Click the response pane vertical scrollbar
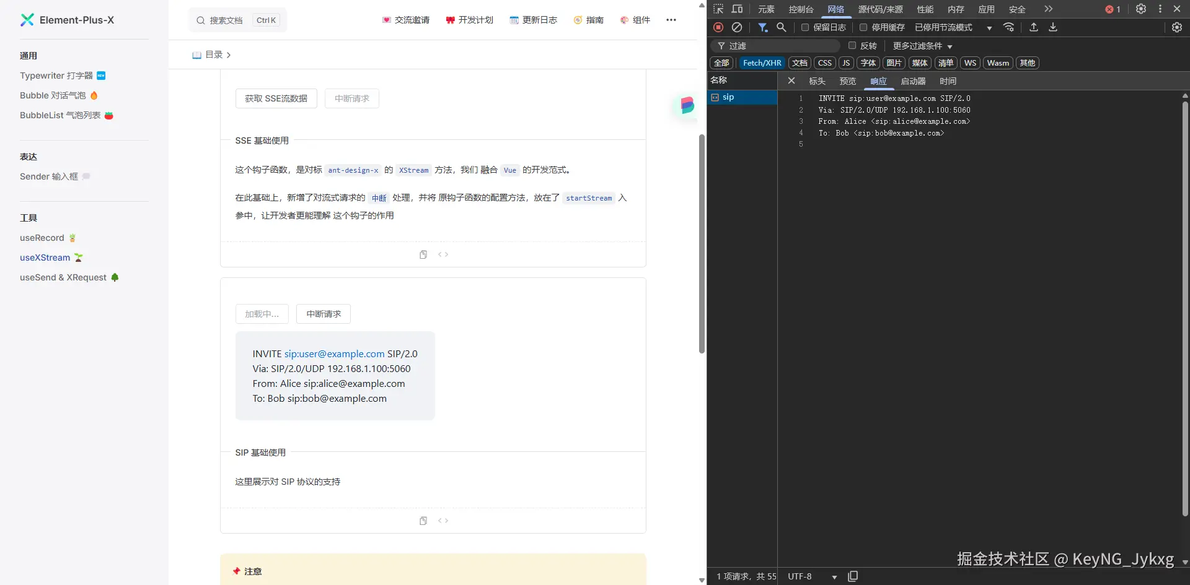This screenshot has width=1190, height=585. click(x=1185, y=309)
